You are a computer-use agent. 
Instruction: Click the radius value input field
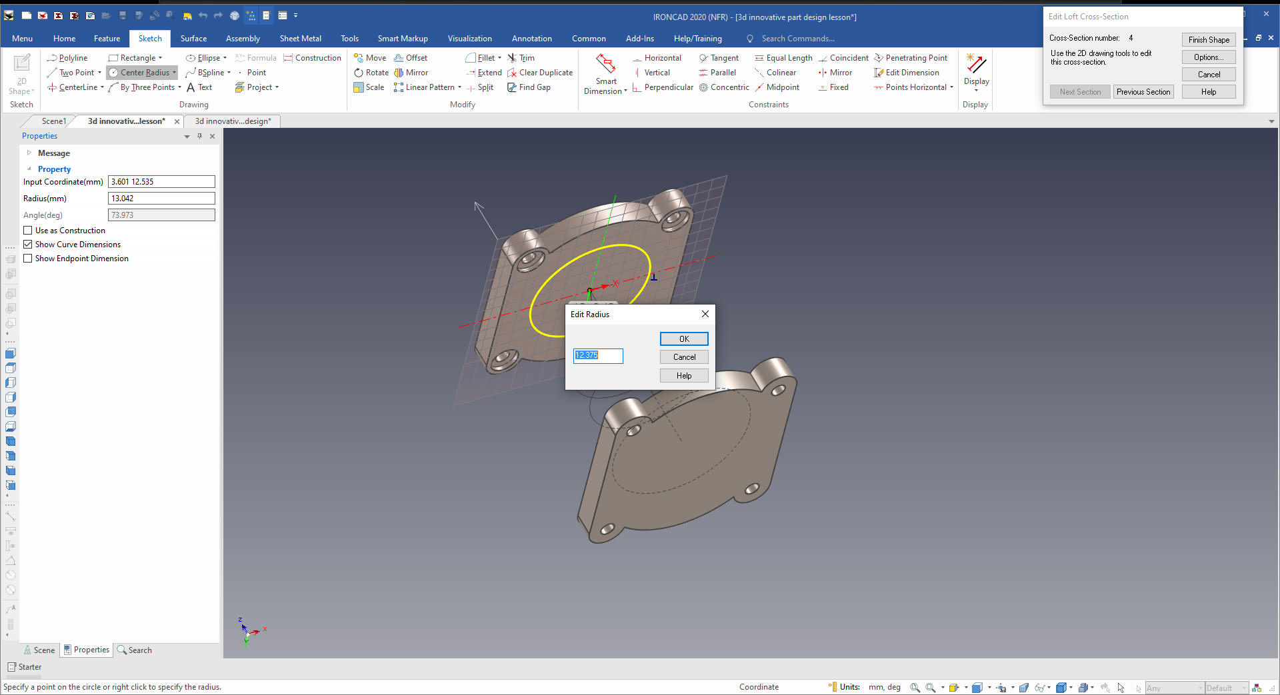coord(598,356)
